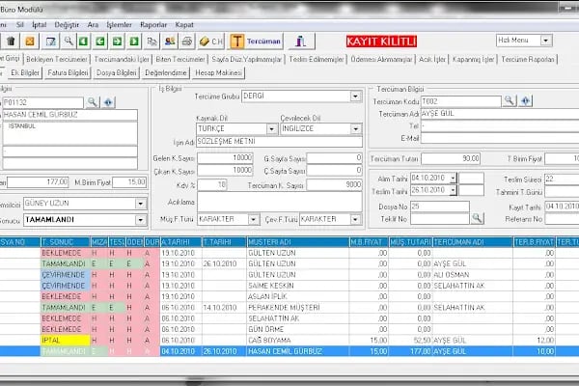Screen dimensions: 579x386
Task: Open the Tercüme Raporları tab
Action: (528, 59)
